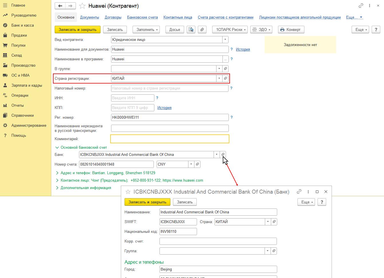Open CNY currency record icon
This screenshot has width=384, height=278.
[x=197, y=164]
